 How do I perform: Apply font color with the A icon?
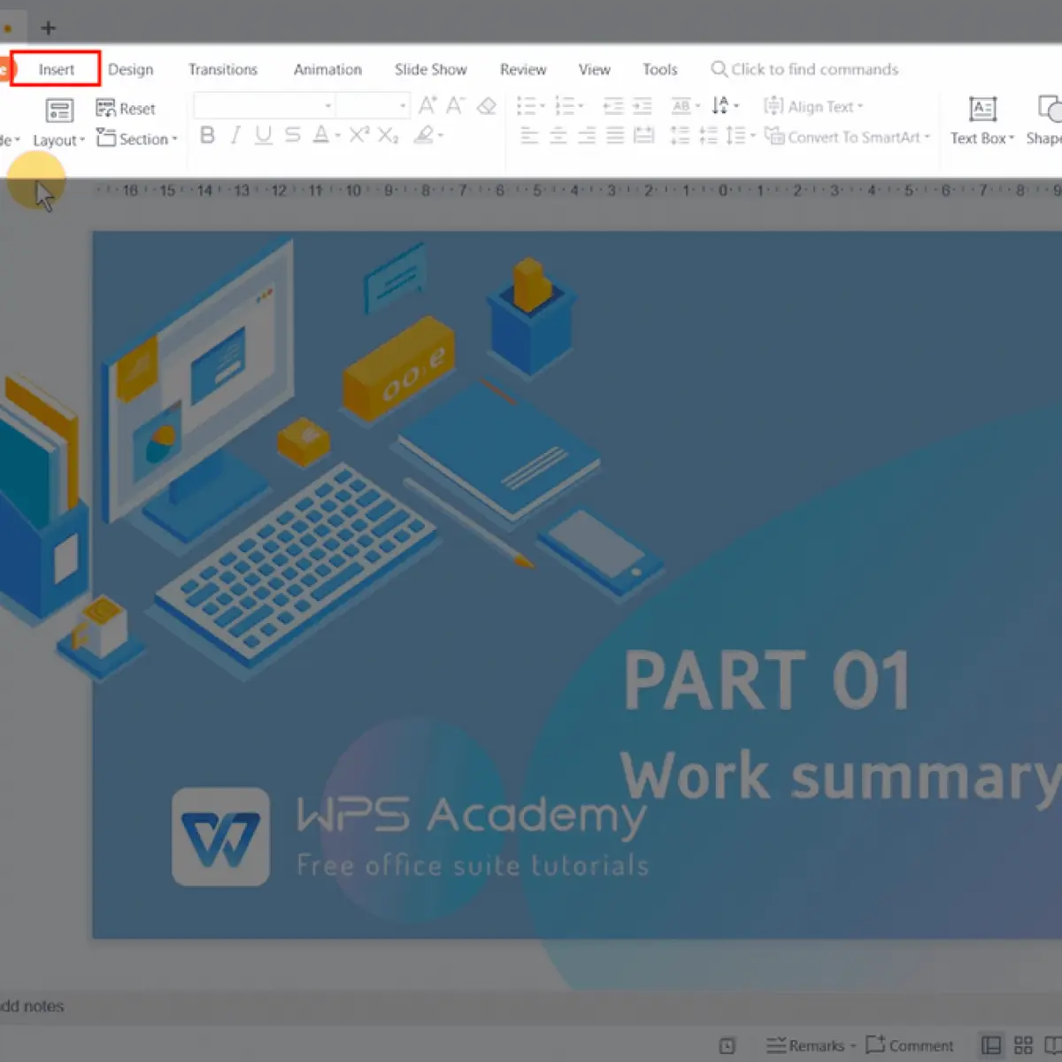pyautogui.click(x=320, y=135)
